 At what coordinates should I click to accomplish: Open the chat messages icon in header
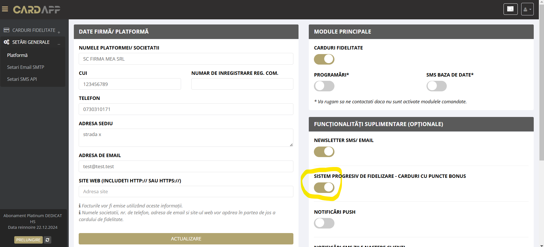click(510, 9)
